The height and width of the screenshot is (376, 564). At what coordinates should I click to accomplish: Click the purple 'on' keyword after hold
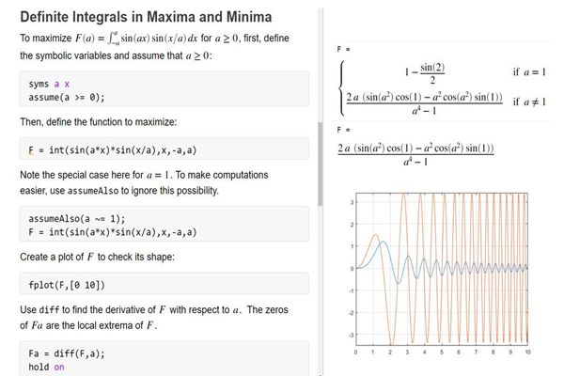[x=59, y=367]
